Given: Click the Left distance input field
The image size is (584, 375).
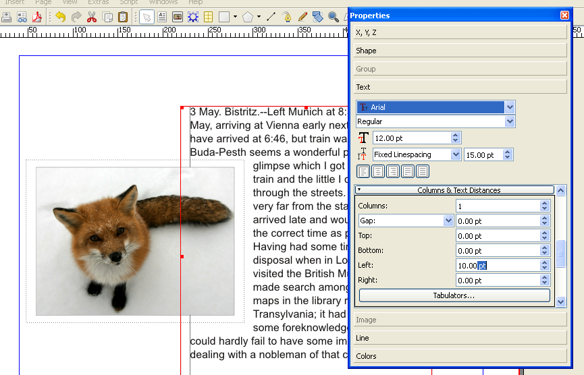Looking at the screenshot, I should (x=497, y=266).
